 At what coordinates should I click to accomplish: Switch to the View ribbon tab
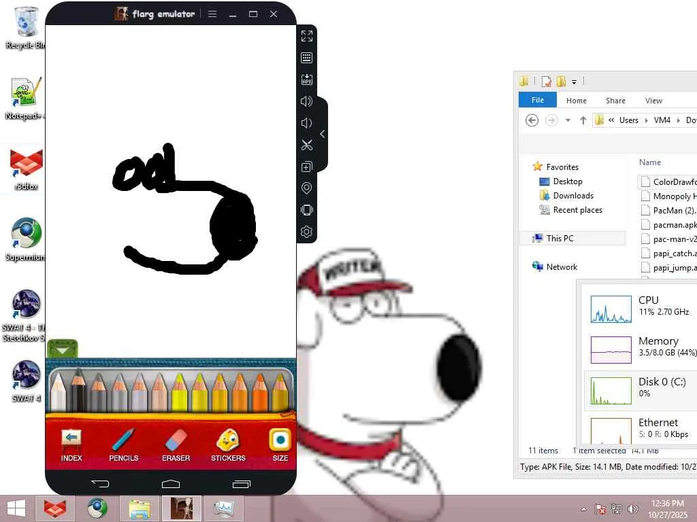[x=653, y=101]
